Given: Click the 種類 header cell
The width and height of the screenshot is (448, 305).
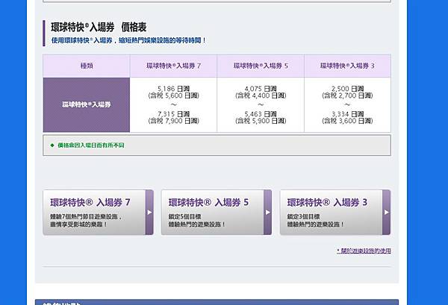Looking at the screenshot, I should point(87,66).
